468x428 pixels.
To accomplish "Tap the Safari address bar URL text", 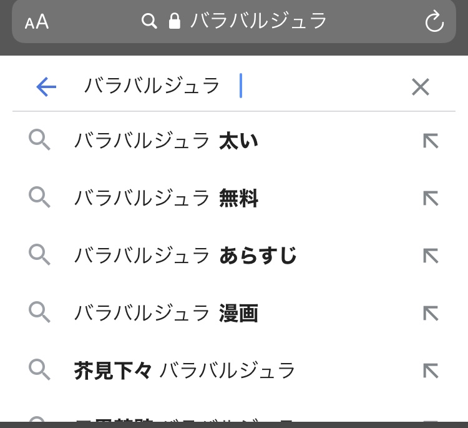I will 258,21.
